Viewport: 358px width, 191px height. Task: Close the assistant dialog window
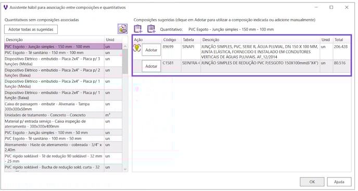(x=347, y=7)
